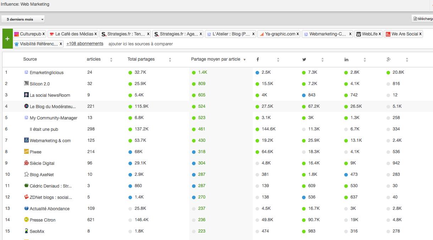This screenshot has width=433, height=240.
Task: Sort by LinkedIn shares arrows
Action: tap(365, 60)
